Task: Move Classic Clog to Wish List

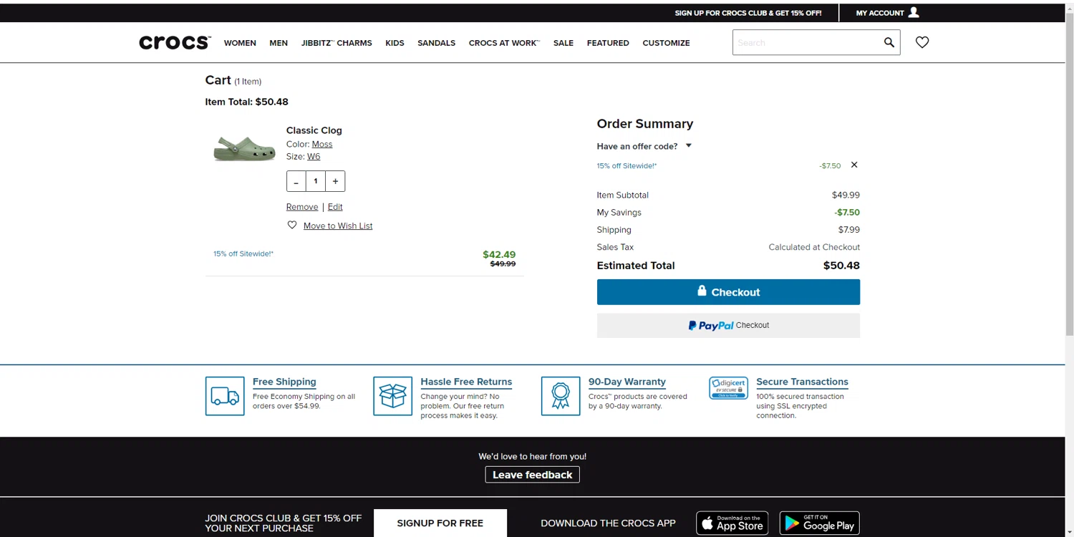Action: [338, 226]
